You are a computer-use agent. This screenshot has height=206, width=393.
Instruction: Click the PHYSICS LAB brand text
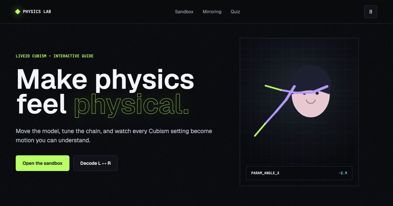pos(37,12)
